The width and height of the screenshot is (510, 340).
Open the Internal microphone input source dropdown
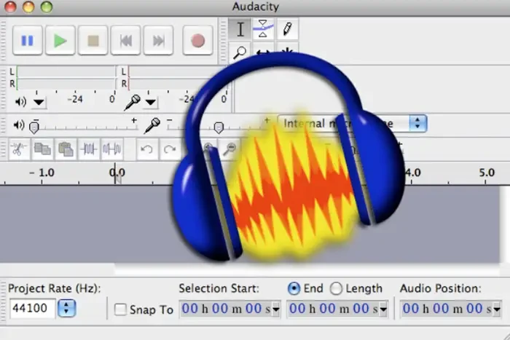pos(417,124)
